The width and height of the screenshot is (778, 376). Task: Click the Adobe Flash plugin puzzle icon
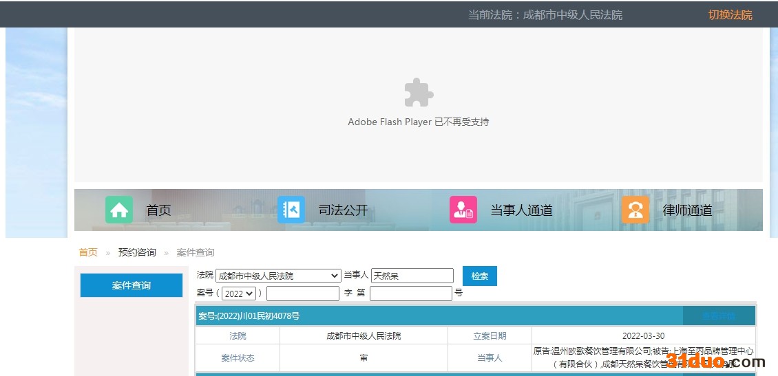point(419,93)
